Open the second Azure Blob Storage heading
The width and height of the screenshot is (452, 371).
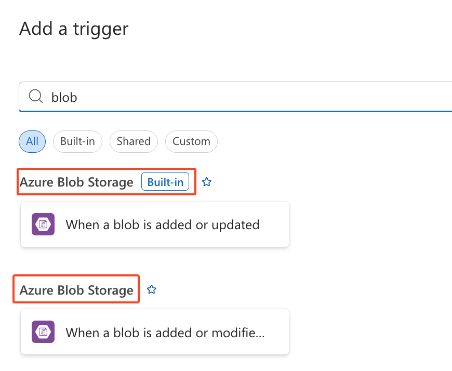point(76,290)
